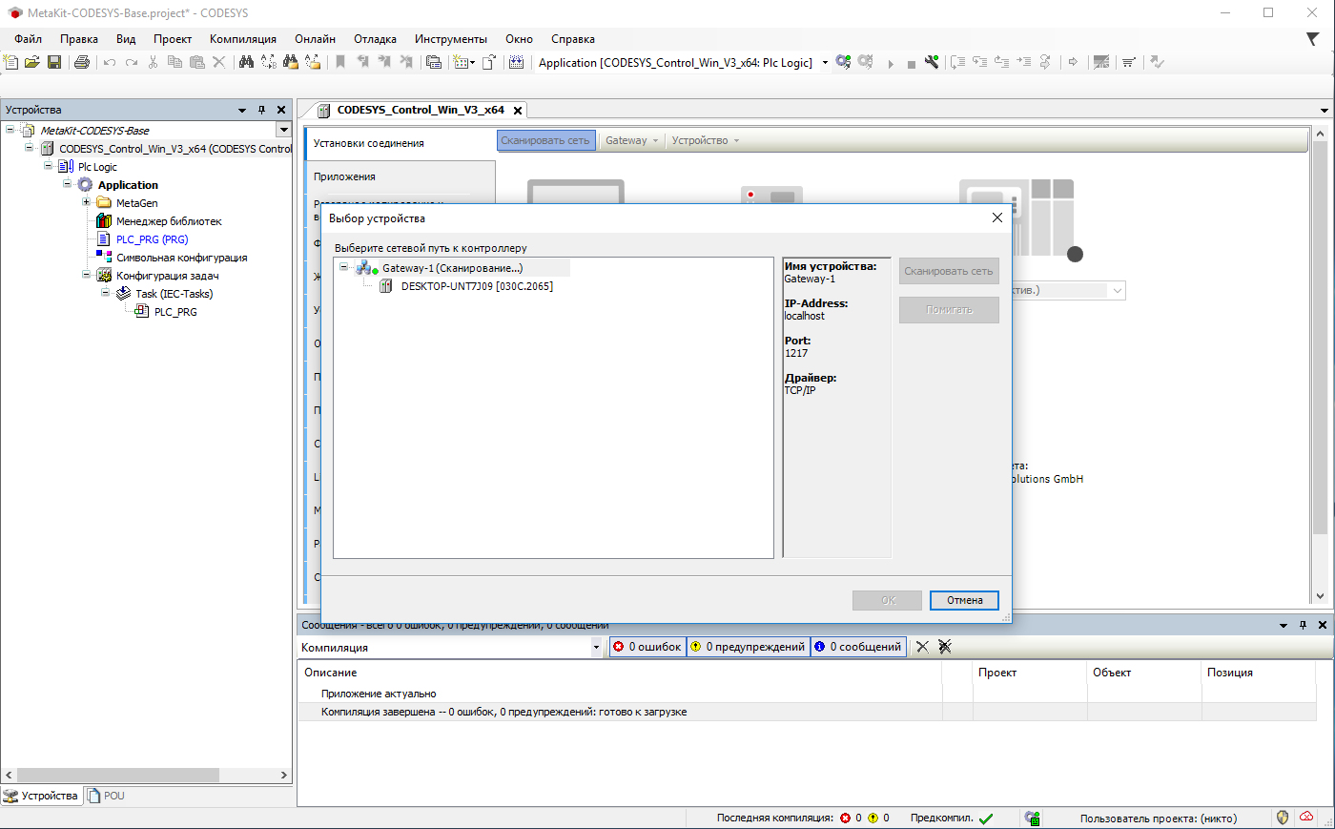Open the active Application selector dropdown
1335x829 pixels.
point(825,63)
